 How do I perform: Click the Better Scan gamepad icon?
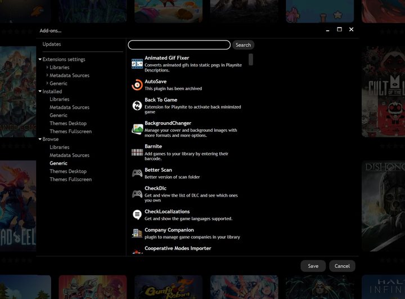tap(137, 173)
